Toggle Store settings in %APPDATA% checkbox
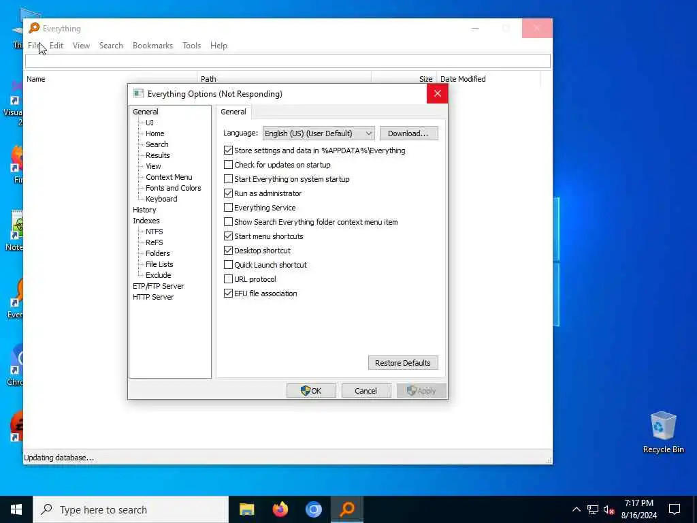This screenshot has width=697, height=523. [x=228, y=150]
